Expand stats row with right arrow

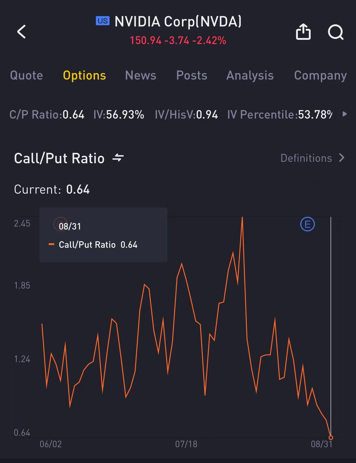pos(344,114)
